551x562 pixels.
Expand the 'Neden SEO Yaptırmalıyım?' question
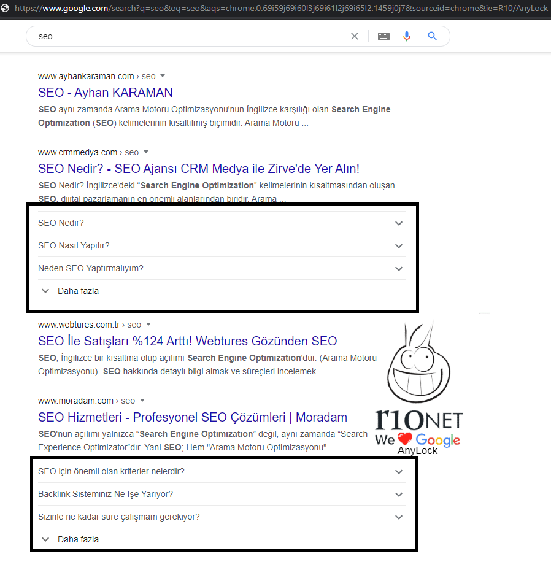coord(222,268)
